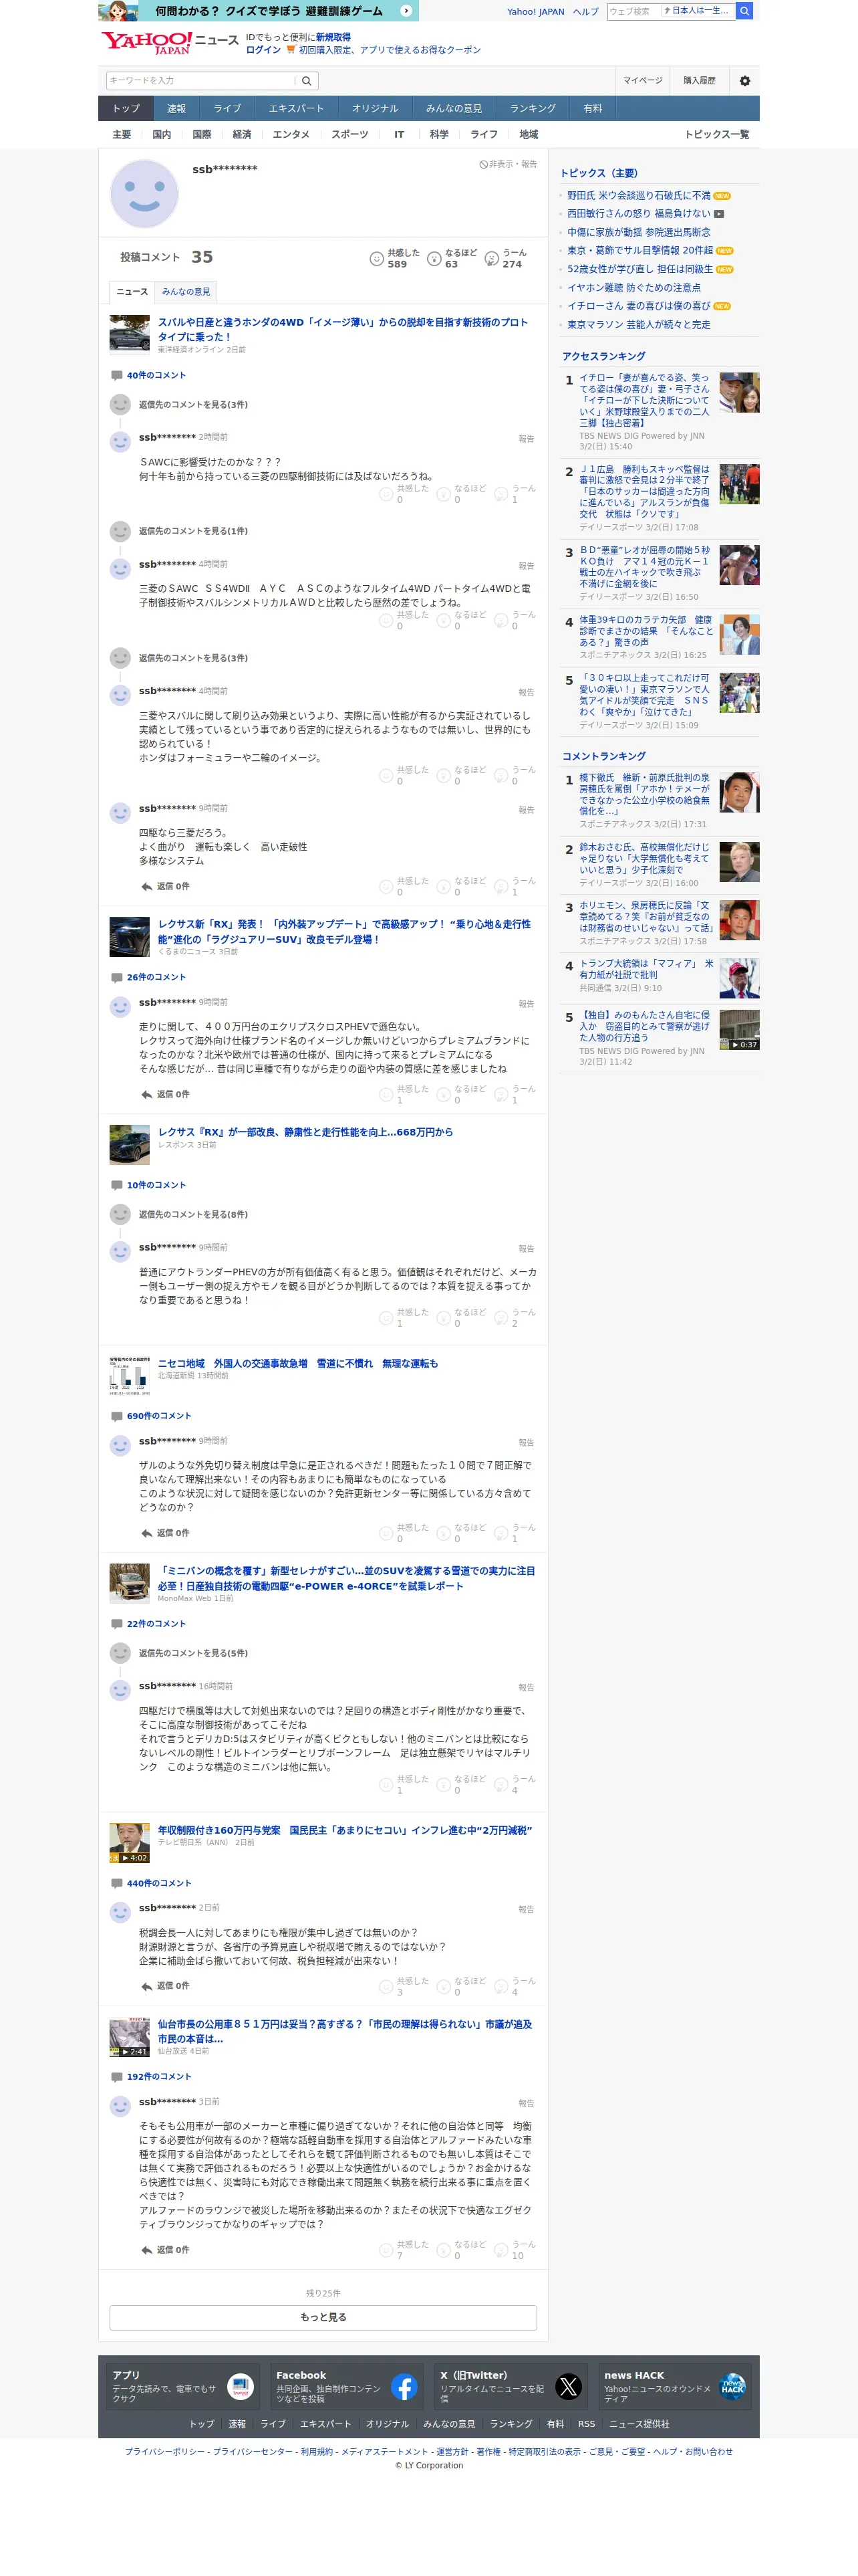
Task: Click reply arrow on 四駆なら三菱だろう comment
Action: pyautogui.click(x=147, y=886)
